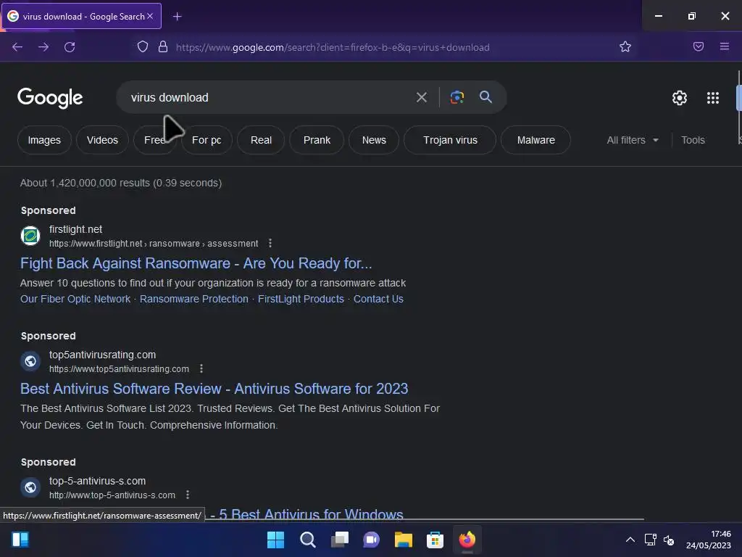Open the Windows Start menu

tap(275, 540)
